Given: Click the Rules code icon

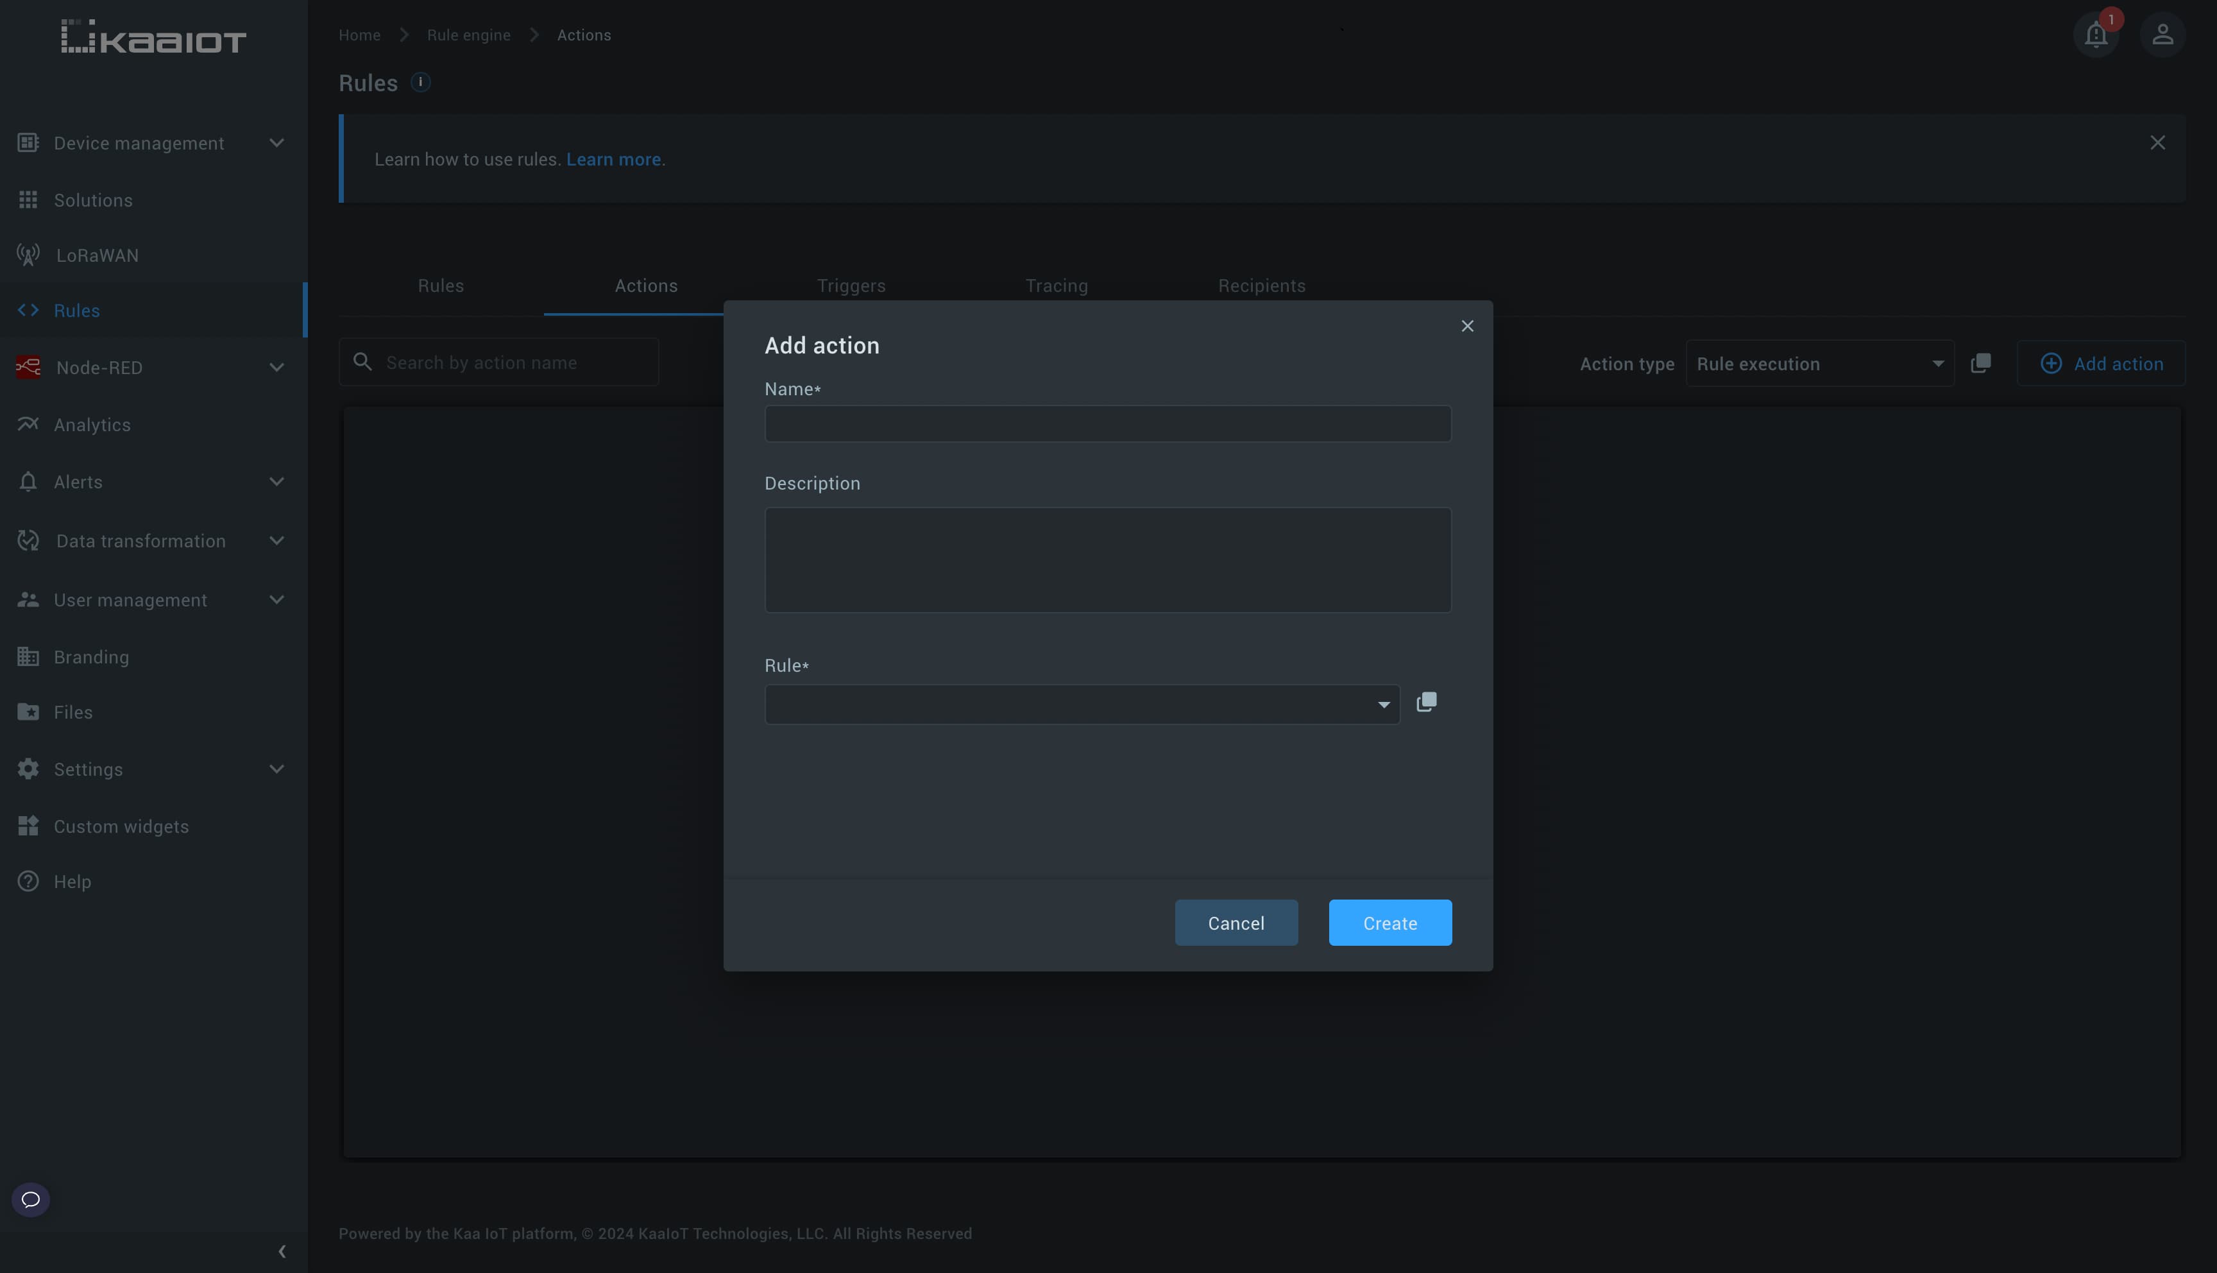Looking at the screenshot, I should click(x=28, y=311).
